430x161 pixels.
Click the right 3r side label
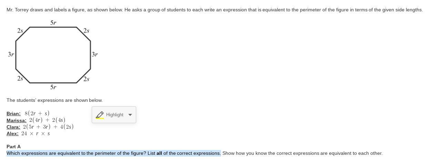coord(95,54)
